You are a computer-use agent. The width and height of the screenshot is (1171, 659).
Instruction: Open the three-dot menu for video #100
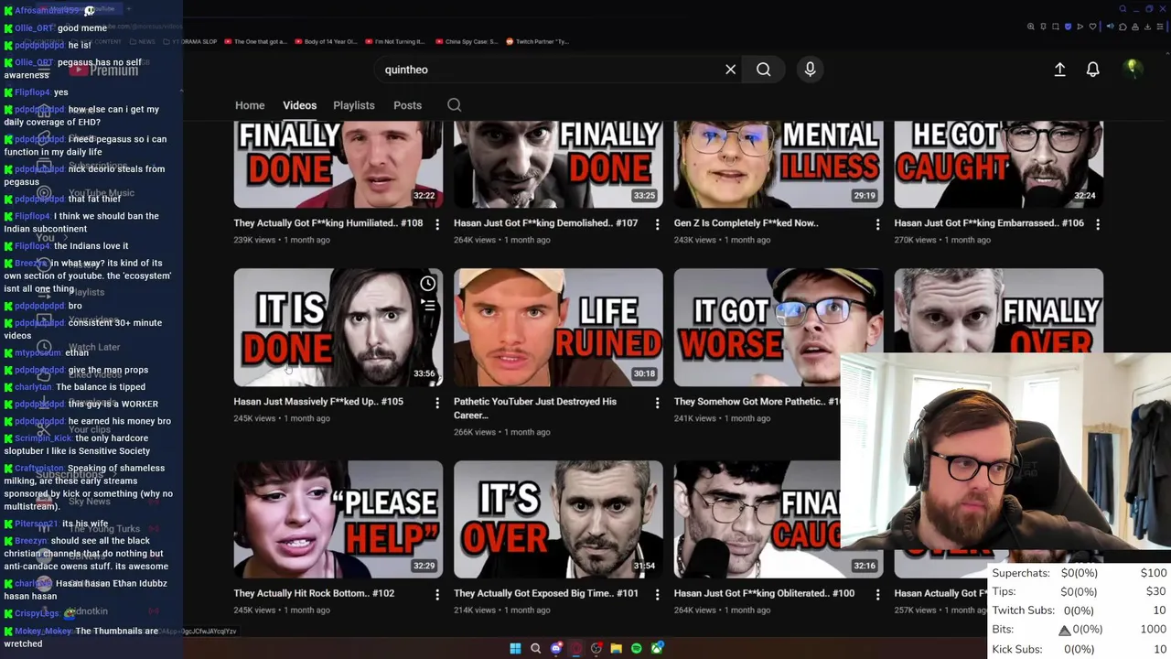pyautogui.click(x=877, y=594)
